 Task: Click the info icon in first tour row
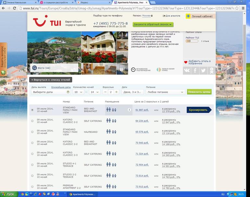pyautogui.click(x=129, y=110)
